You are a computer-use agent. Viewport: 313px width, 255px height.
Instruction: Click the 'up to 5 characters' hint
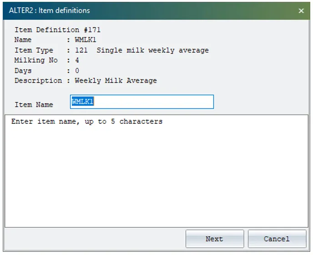coord(124,122)
